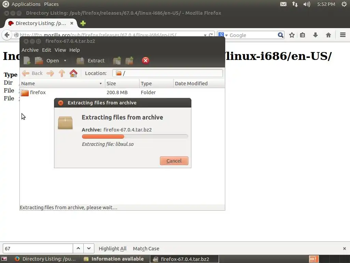Open the bookmarks list icon
The height and width of the screenshot is (263, 350).
pos(302,35)
